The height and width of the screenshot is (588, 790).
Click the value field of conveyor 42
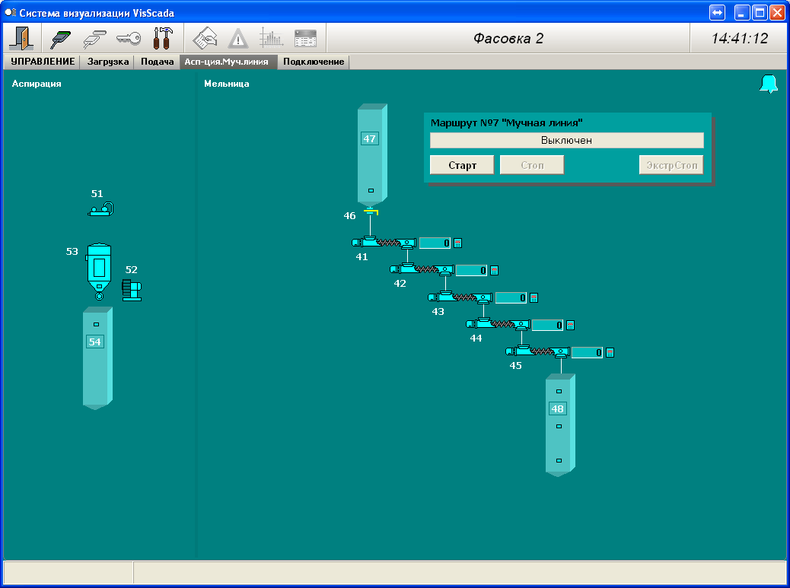[472, 271]
